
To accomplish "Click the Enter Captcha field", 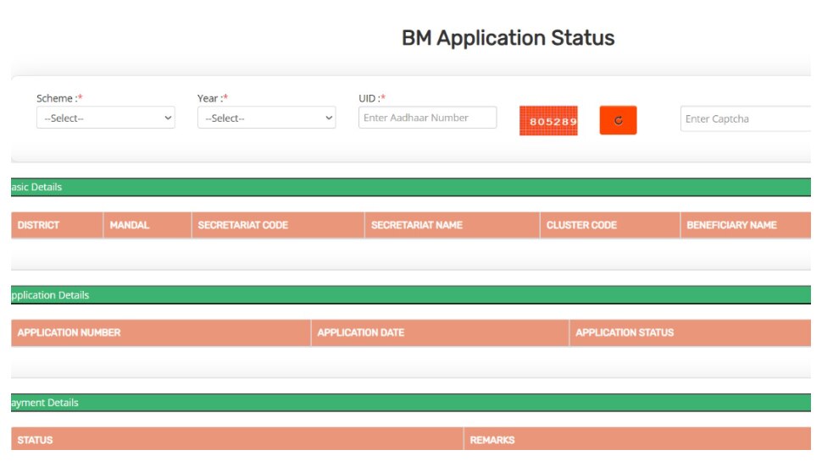I will pyautogui.click(x=746, y=118).
